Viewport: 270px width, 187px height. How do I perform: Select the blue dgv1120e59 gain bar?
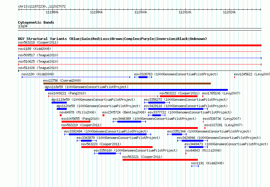pos(62,109)
